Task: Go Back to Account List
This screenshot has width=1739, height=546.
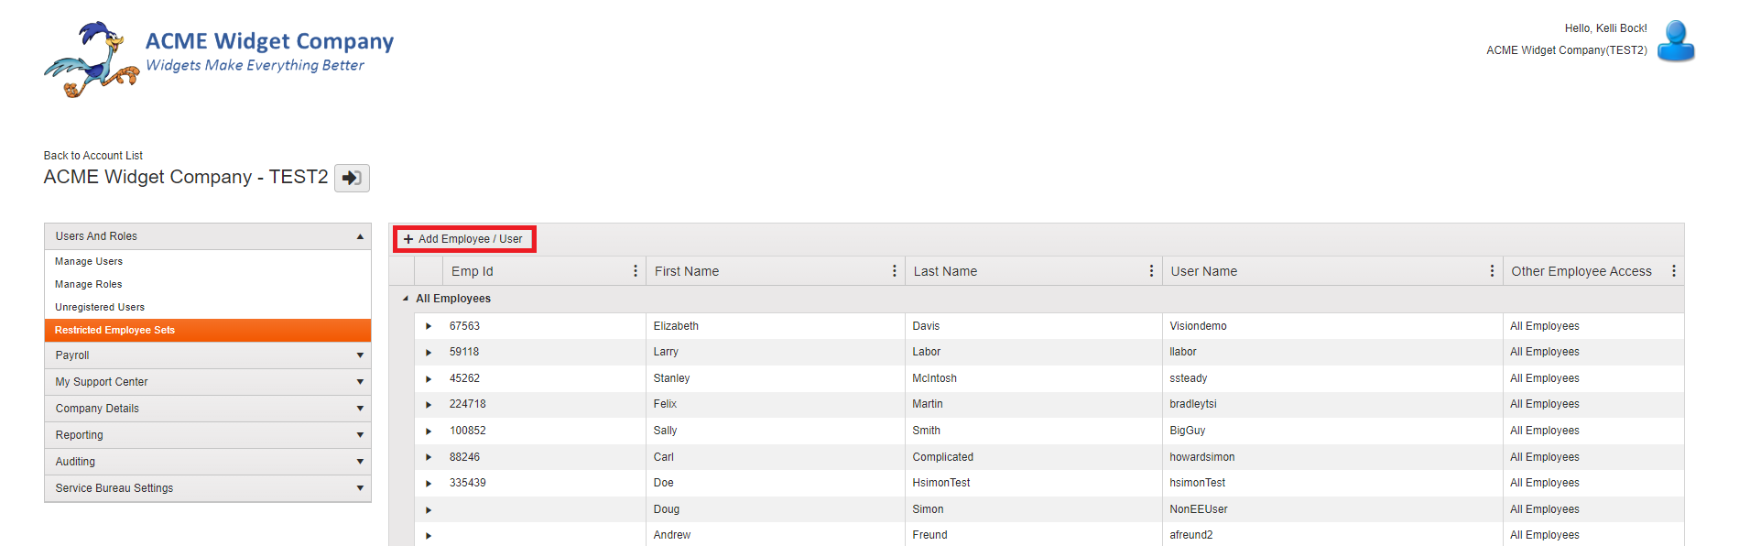Action: [93, 156]
